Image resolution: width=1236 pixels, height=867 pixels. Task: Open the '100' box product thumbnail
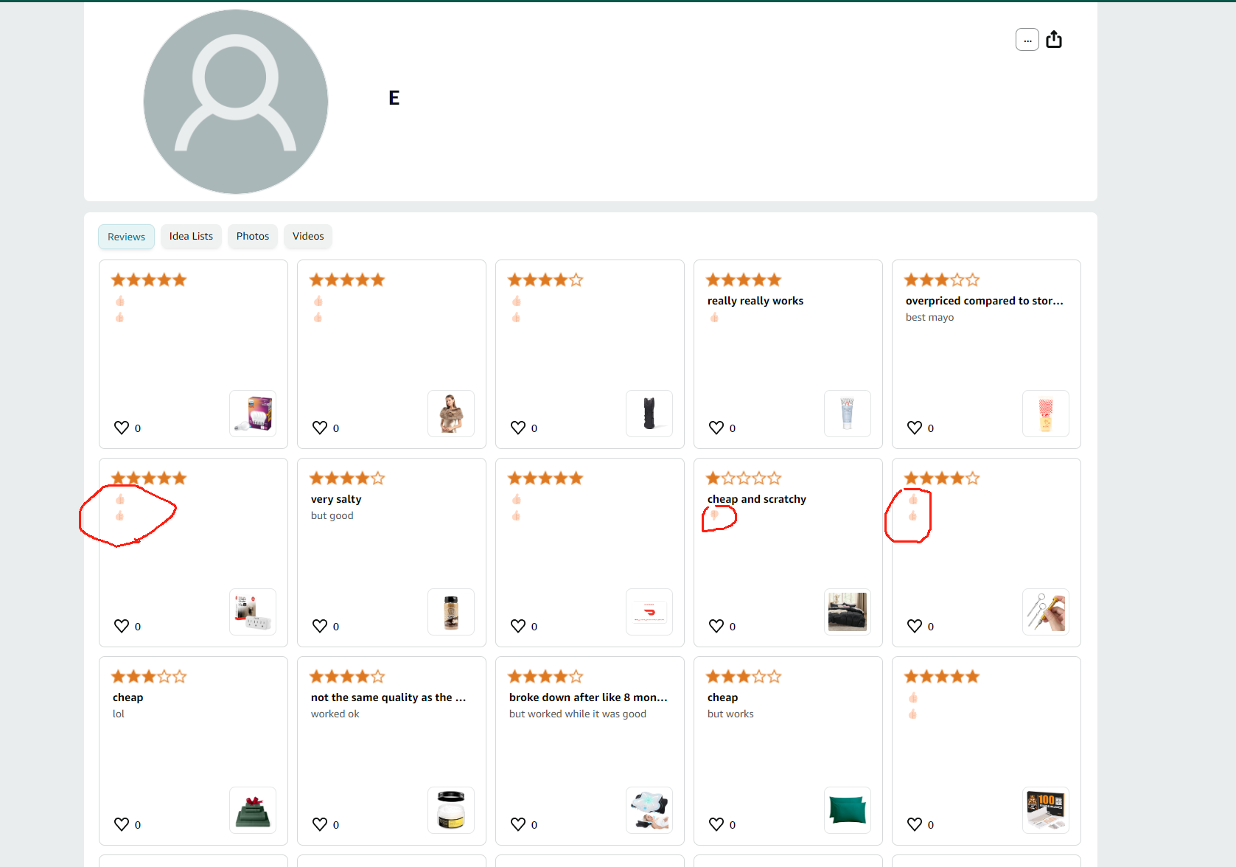tap(1046, 810)
